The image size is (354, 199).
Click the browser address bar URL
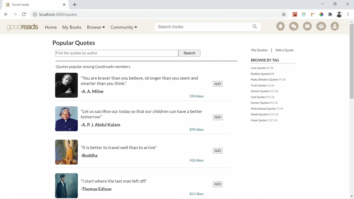(x=58, y=14)
